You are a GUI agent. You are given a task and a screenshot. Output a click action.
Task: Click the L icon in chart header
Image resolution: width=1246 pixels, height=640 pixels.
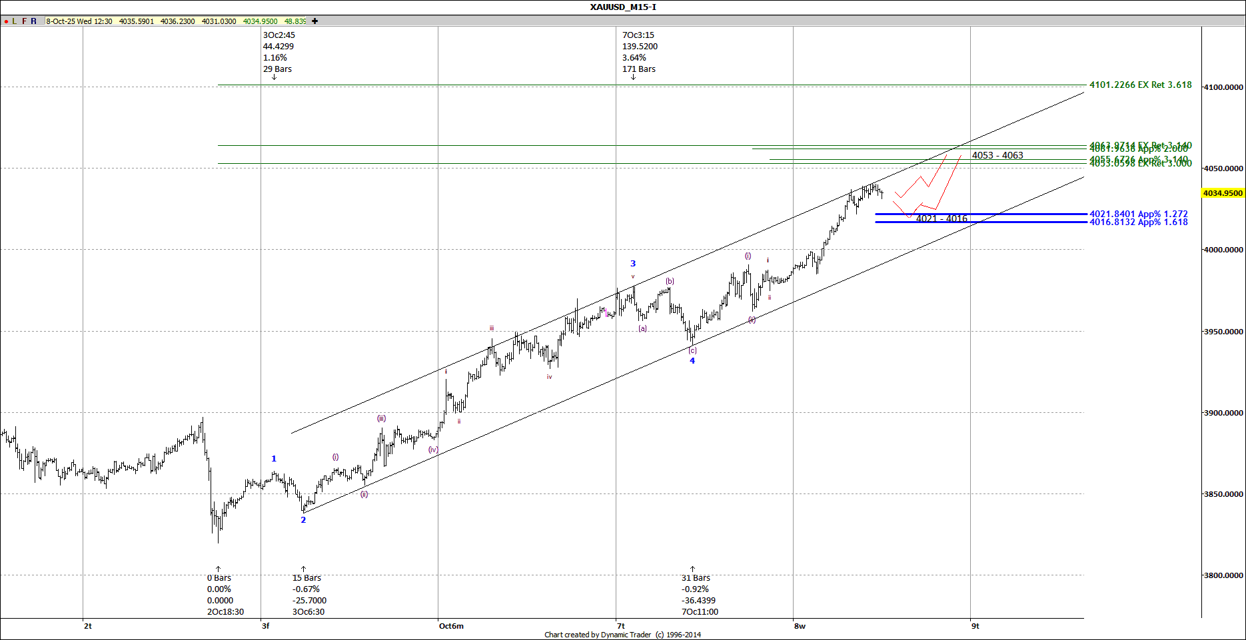pyautogui.click(x=15, y=21)
